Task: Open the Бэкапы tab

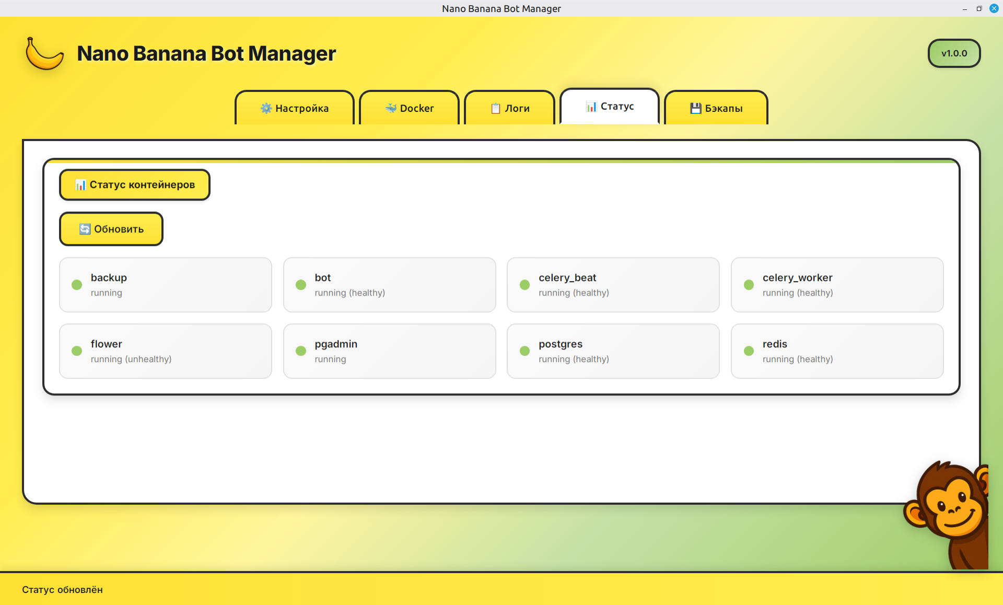Action: (716, 108)
